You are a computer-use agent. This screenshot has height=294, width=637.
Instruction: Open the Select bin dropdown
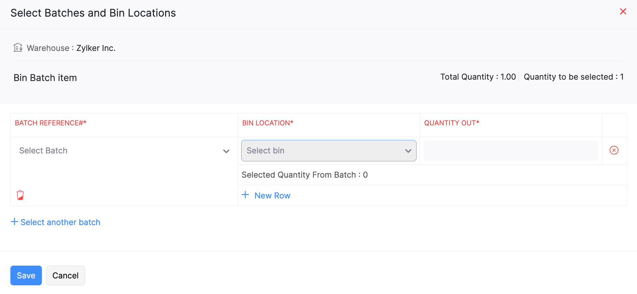328,150
